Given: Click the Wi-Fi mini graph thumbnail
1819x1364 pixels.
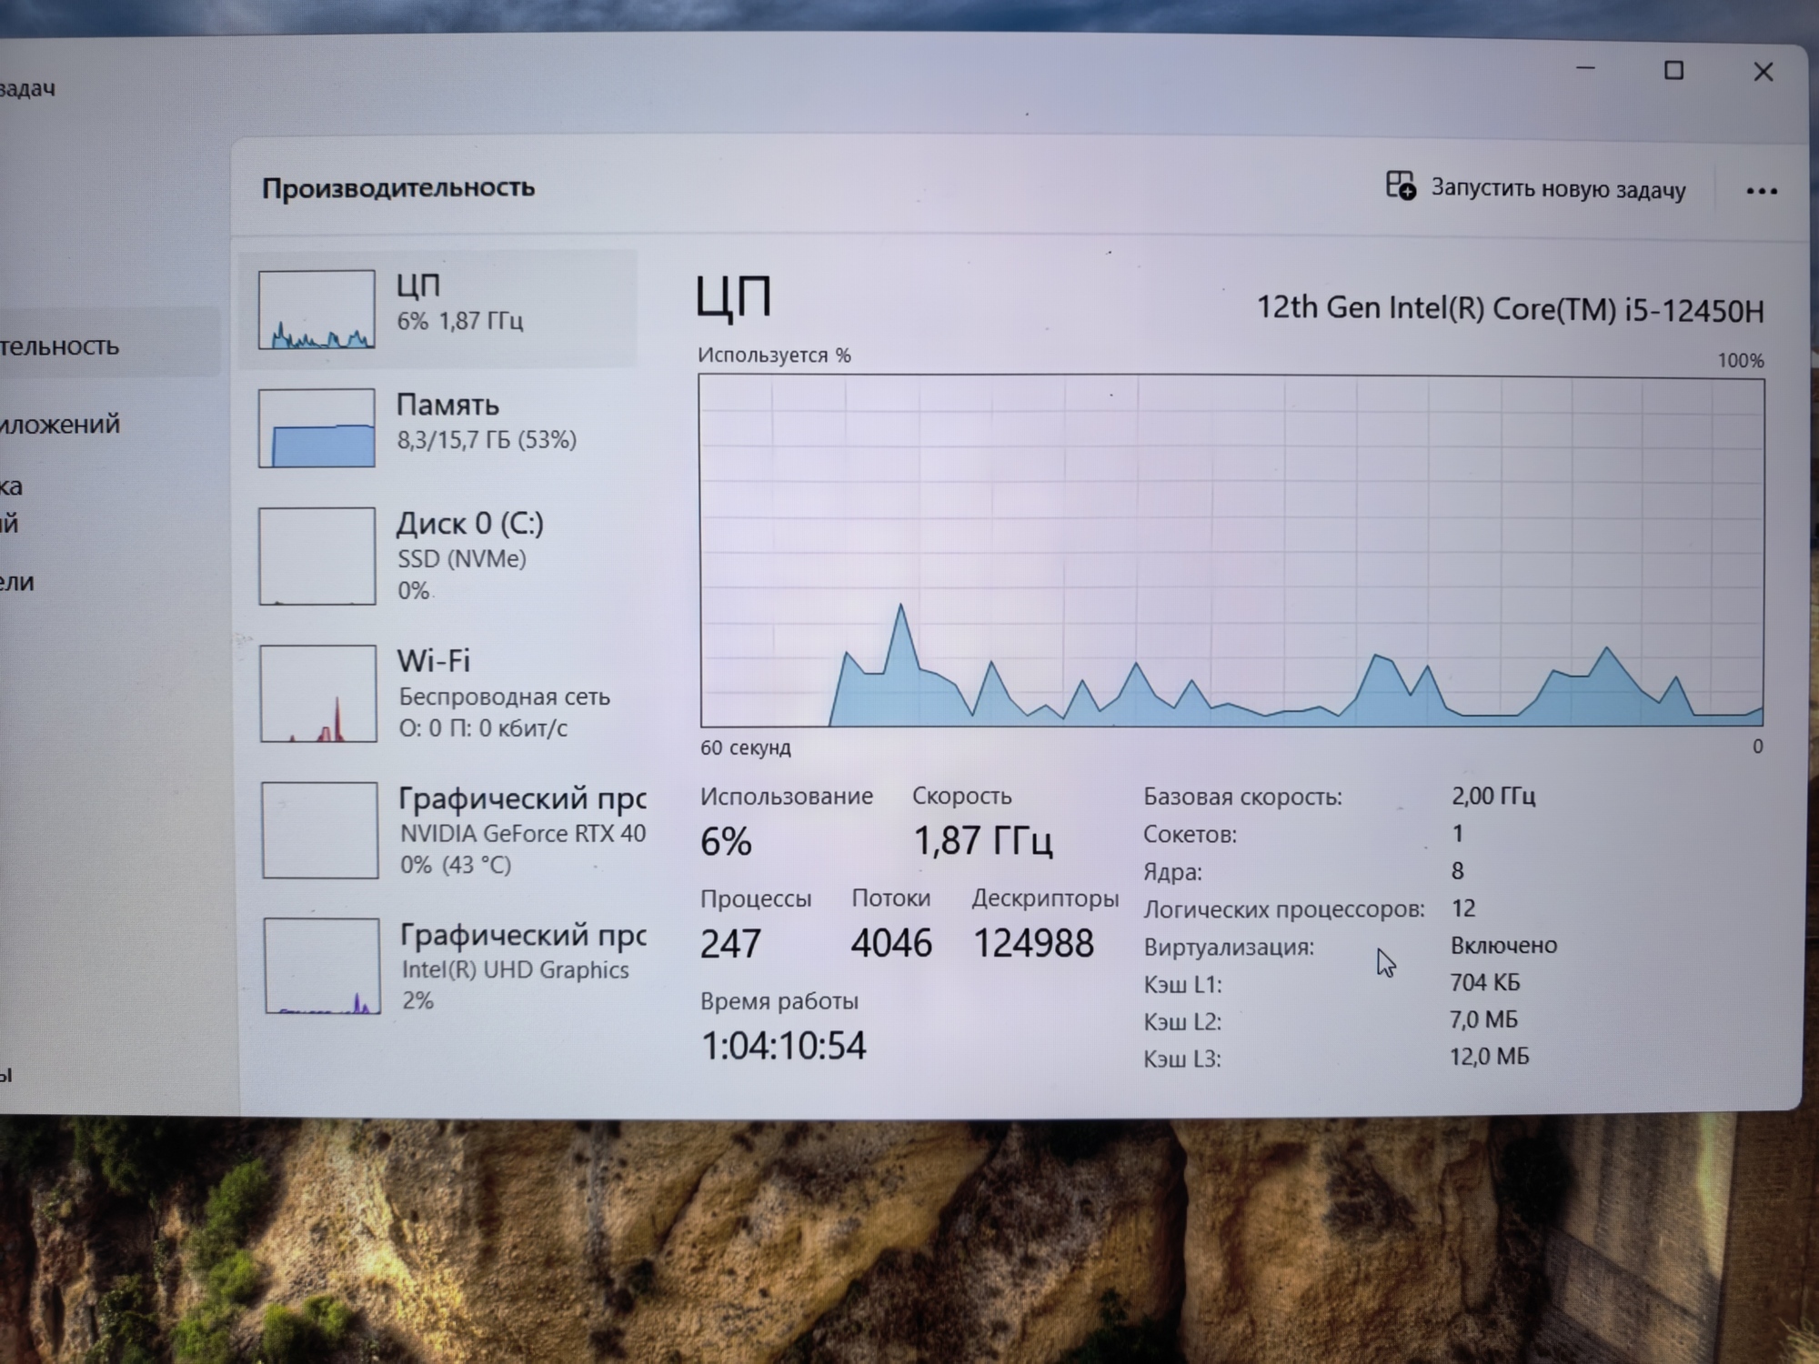Looking at the screenshot, I should (x=318, y=694).
